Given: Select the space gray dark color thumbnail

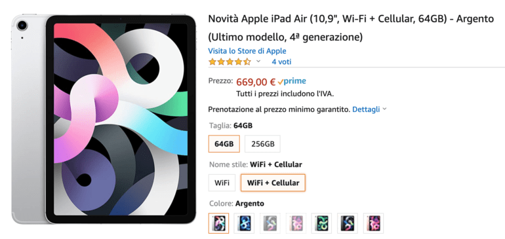Looking at the screenshot, I should click(x=347, y=223).
